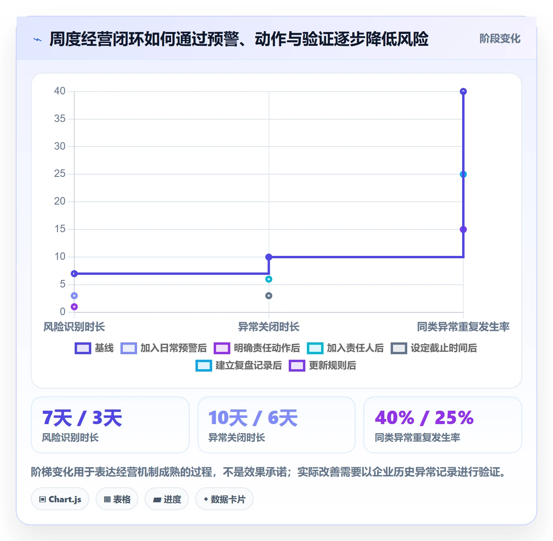This screenshot has height=541, width=553.
Task: Click the lightning bolt icon beside the title
Action: coord(38,39)
